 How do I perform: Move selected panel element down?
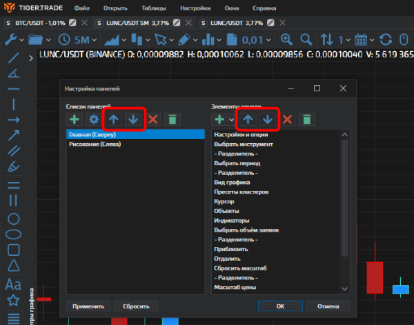(x=268, y=119)
